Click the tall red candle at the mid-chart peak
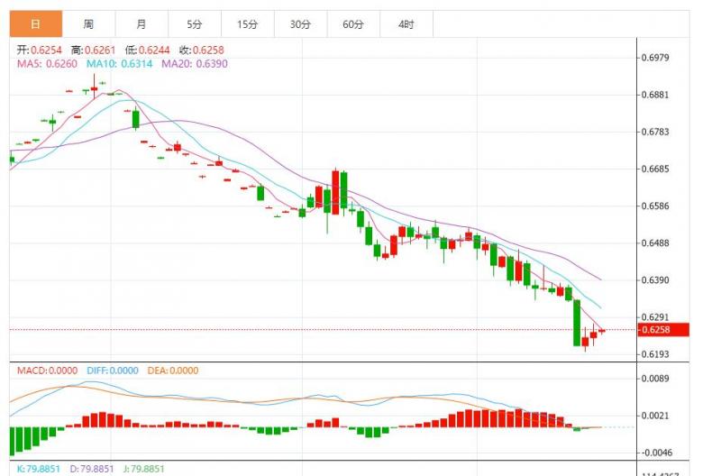This screenshot has width=721, height=476. point(335,192)
